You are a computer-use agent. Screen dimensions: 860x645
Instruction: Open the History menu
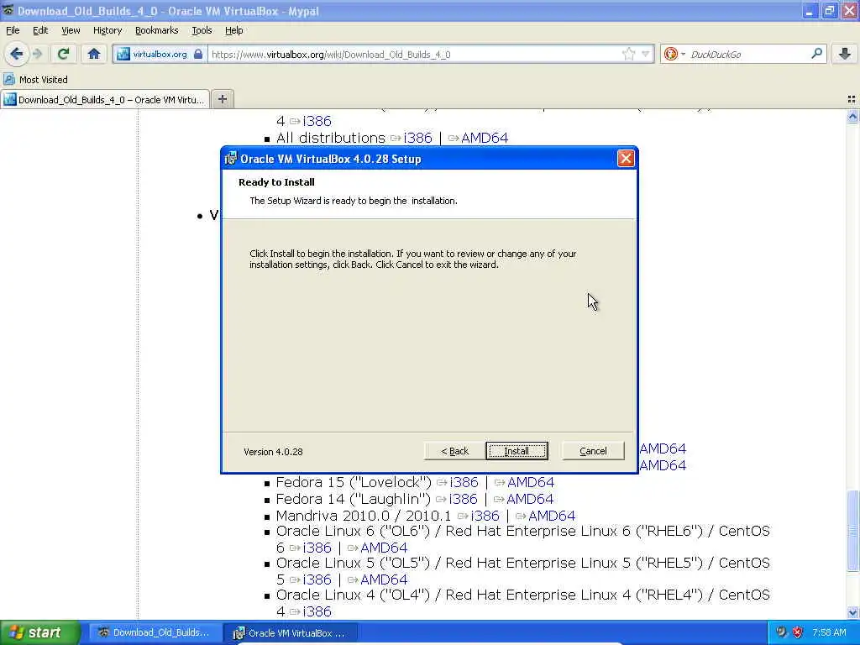pos(107,31)
